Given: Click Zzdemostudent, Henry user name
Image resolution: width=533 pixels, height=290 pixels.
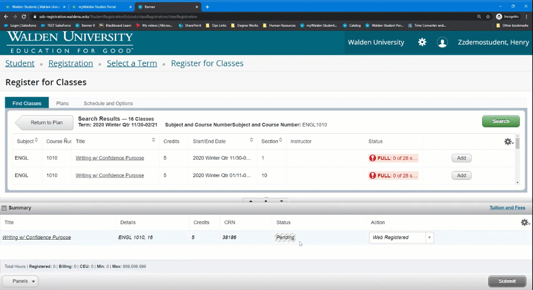Looking at the screenshot, I should coord(493,43).
